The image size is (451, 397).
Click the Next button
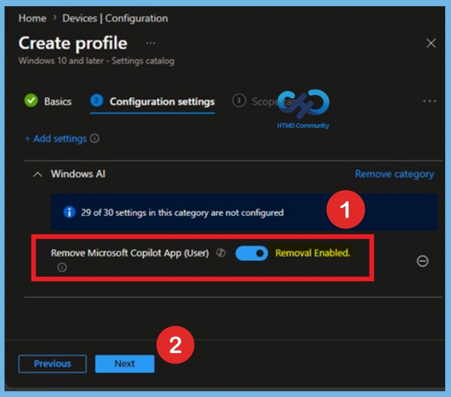[124, 364]
